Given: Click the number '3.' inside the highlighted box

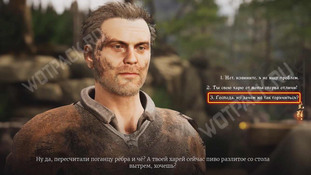Looking at the screenshot, I should pyautogui.click(x=212, y=98).
